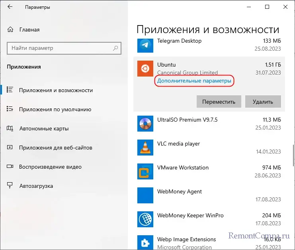Image resolution: width=295 pixels, height=250 pixels.
Task: Click the Ubuntu orange app icon
Action: (x=145, y=69)
